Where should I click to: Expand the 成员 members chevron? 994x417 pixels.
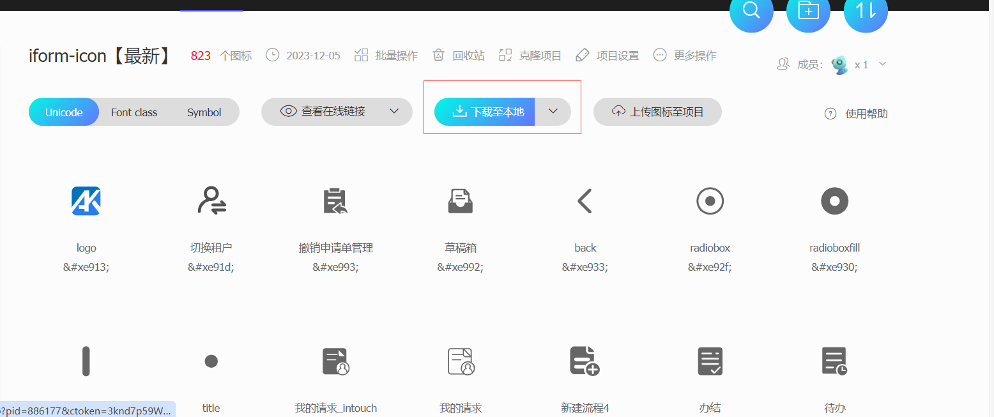[883, 64]
